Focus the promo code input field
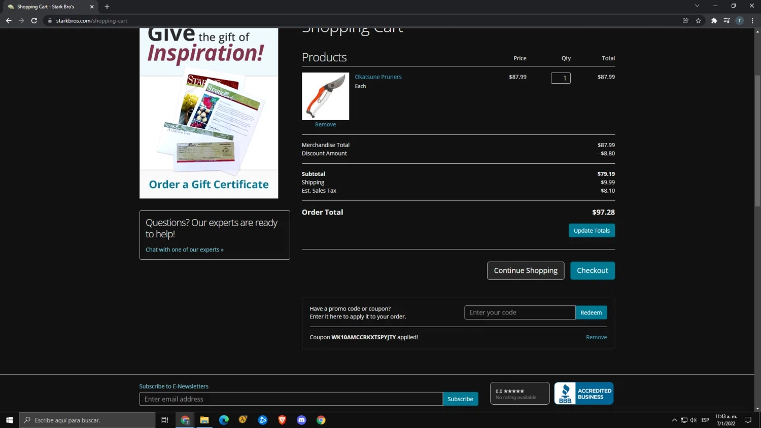761x428 pixels. click(x=520, y=312)
